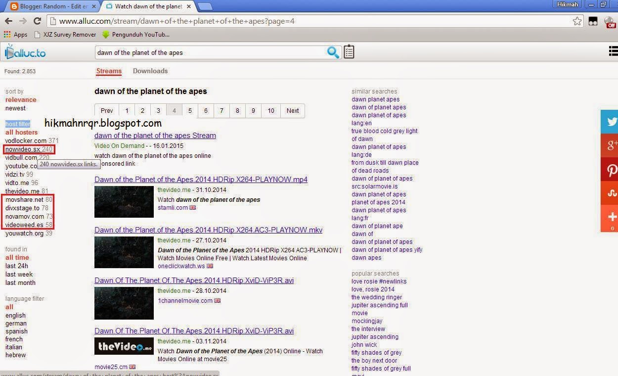Filter by vodlocker.com host
The height and width of the screenshot is (376, 618).
click(32, 141)
